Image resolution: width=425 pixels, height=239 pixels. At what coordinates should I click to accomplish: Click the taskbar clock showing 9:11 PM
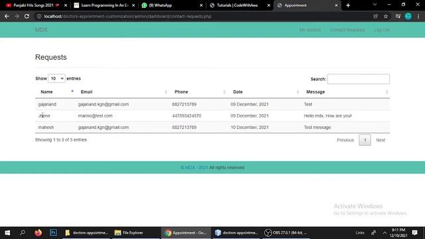tap(398, 233)
